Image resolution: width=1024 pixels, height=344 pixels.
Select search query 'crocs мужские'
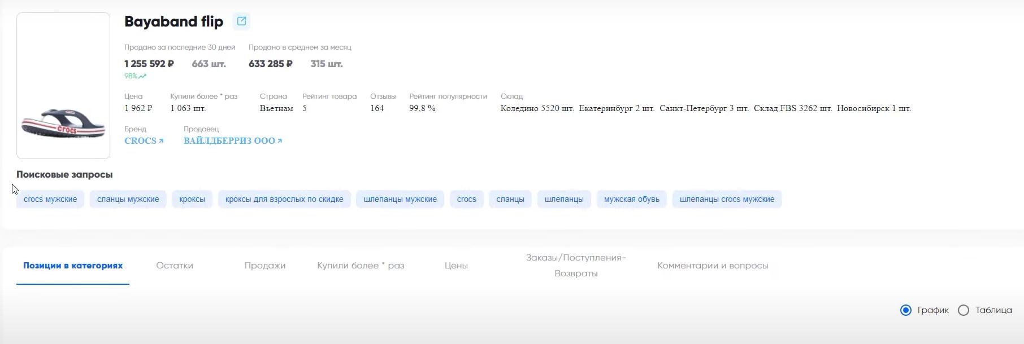pyautogui.click(x=50, y=199)
